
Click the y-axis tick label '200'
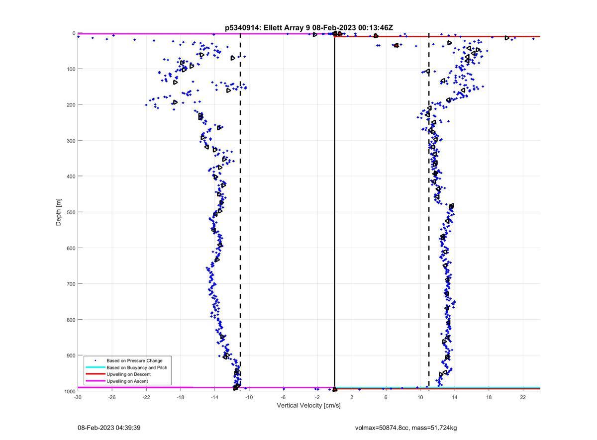tap(71, 104)
